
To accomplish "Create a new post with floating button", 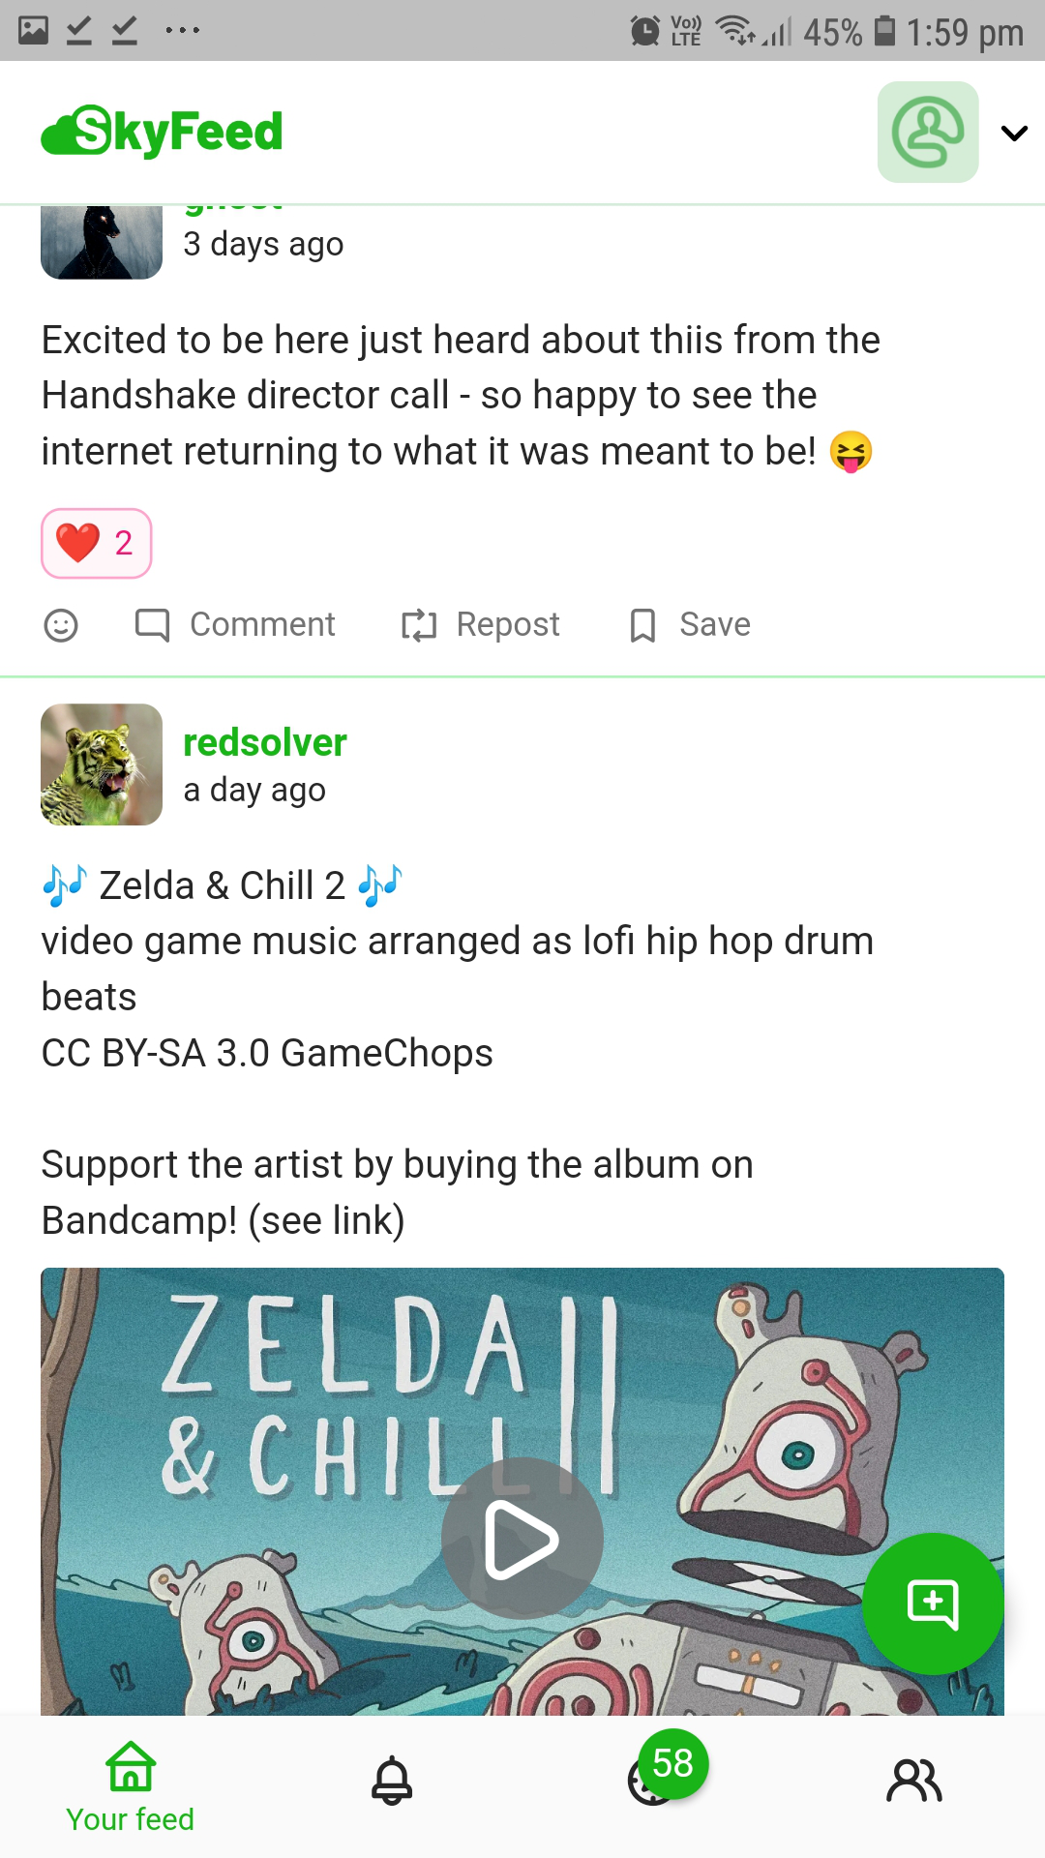I will (933, 1603).
